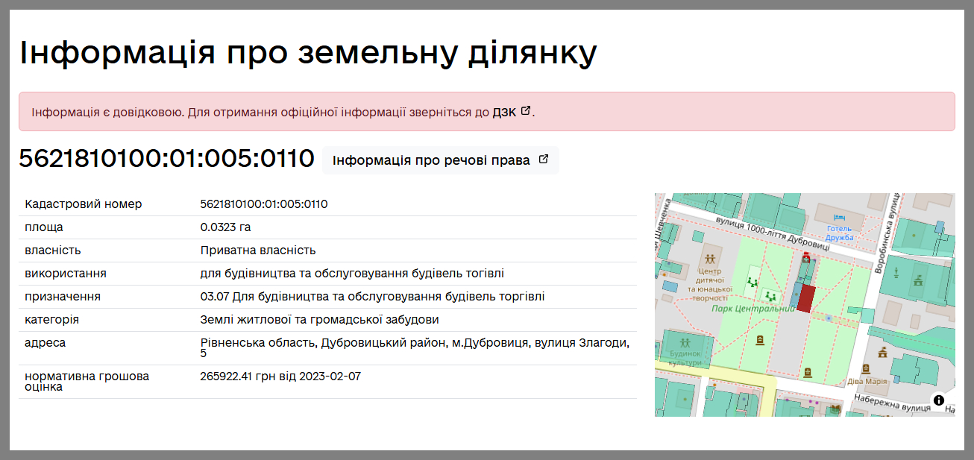Click the Діва Марія monument icon
Image resolution: width=974 pixels, height=460 pixels.
click(x=866, y=368)
